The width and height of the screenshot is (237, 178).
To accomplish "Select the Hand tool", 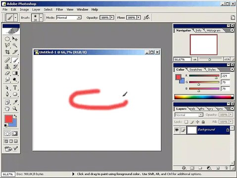I will pyautogui.click(x=7, y=109).
